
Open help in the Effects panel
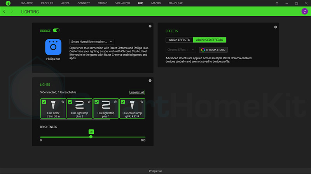click(276, 27)
